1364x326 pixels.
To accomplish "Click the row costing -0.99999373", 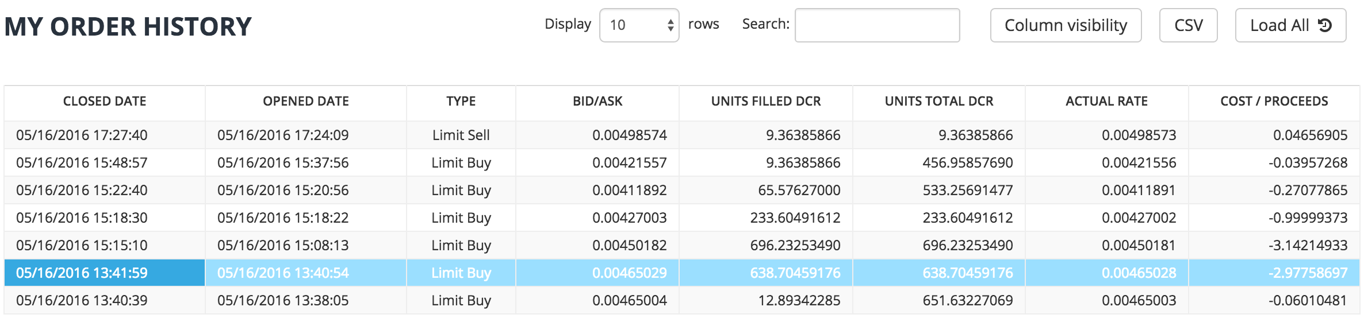I will [1308, 218].
